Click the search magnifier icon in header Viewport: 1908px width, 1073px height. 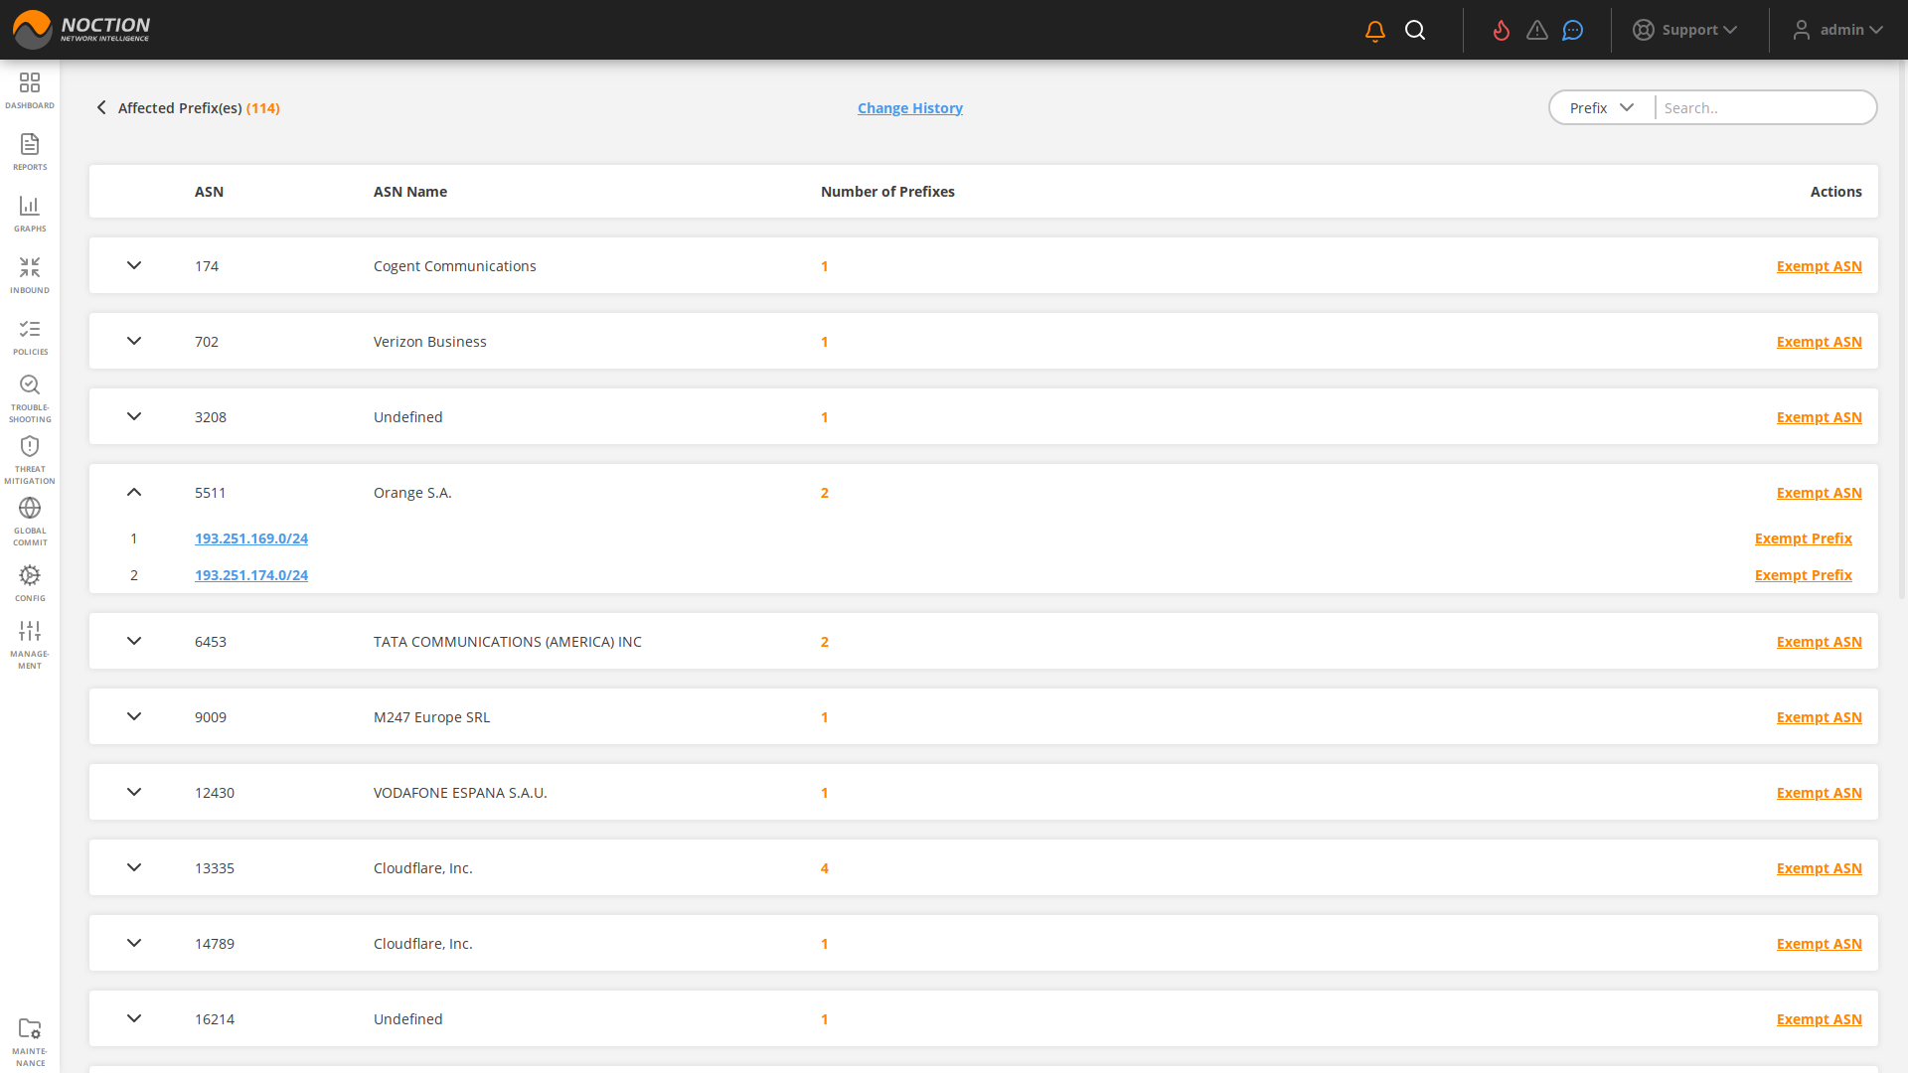[1415, 31]
